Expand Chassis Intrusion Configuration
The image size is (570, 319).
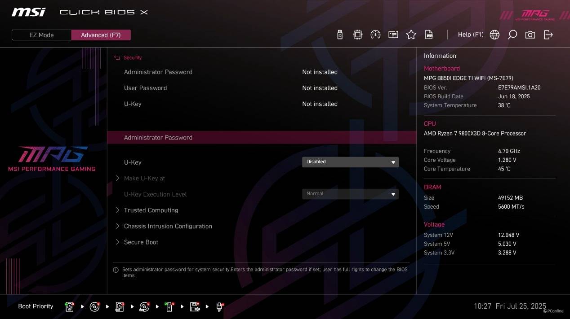(x=168, y=226)
